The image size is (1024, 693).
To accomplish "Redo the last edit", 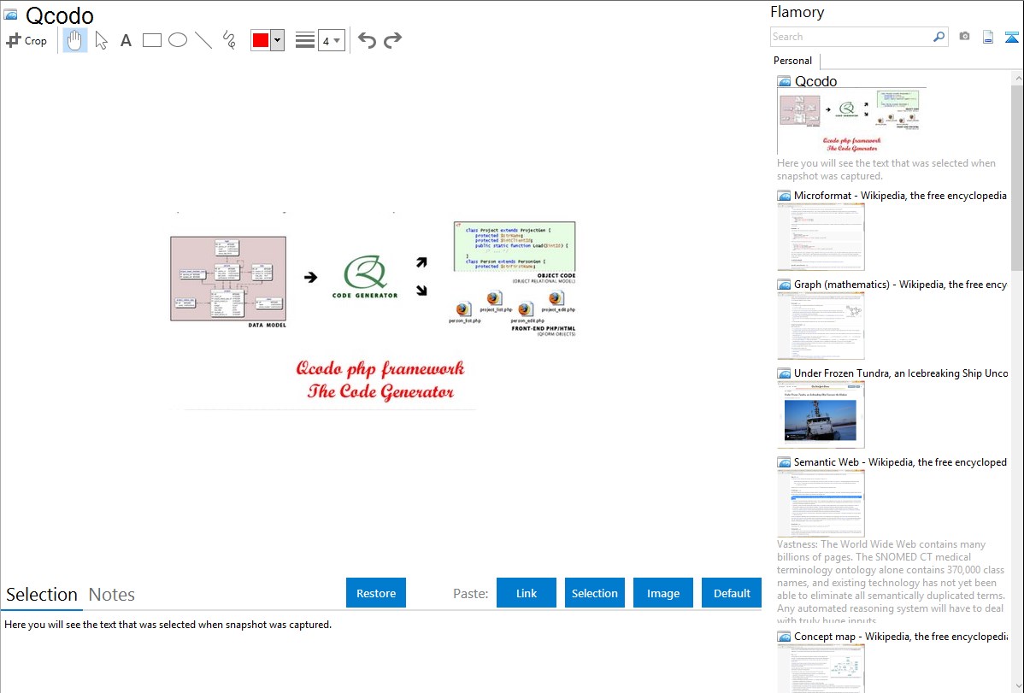I will click(x=392, y=40).
